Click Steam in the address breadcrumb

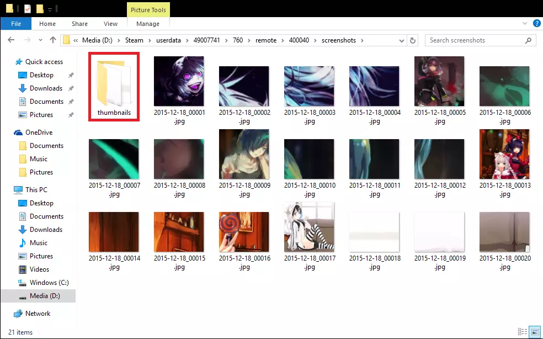click(134, 40)
